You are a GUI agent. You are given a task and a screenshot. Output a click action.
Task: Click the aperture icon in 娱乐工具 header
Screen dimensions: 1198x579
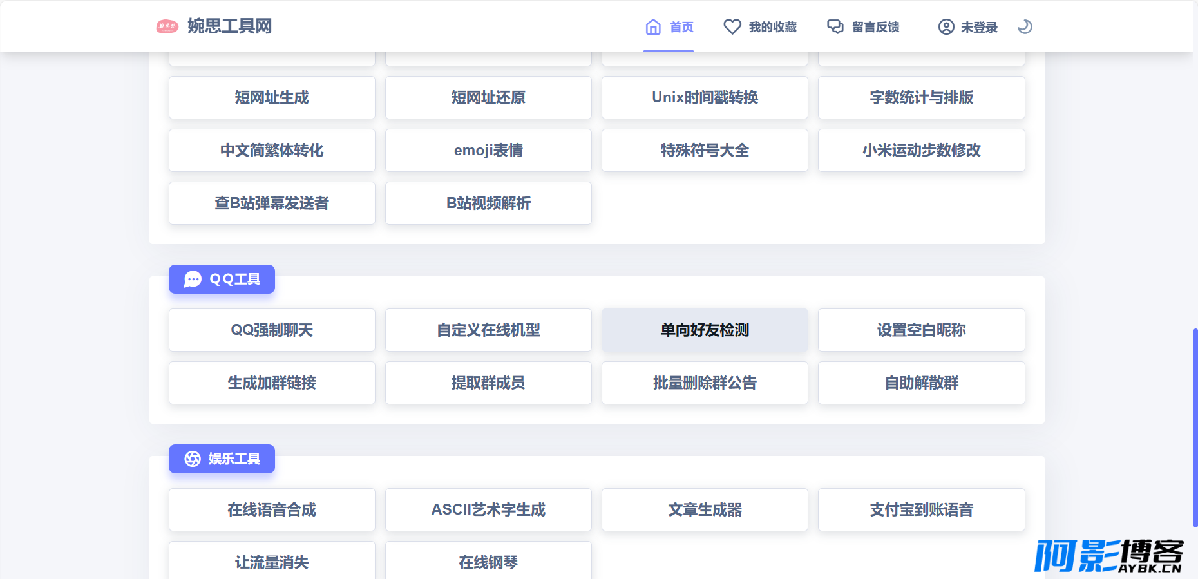click(193, 459)
